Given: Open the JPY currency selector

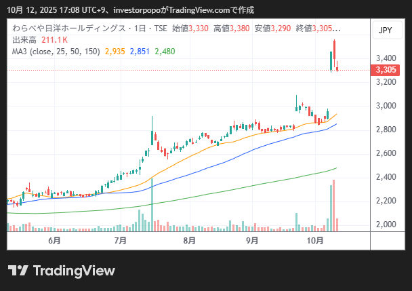Looking at the screenshot, I should pyautogui.click(x=385, y=31).
